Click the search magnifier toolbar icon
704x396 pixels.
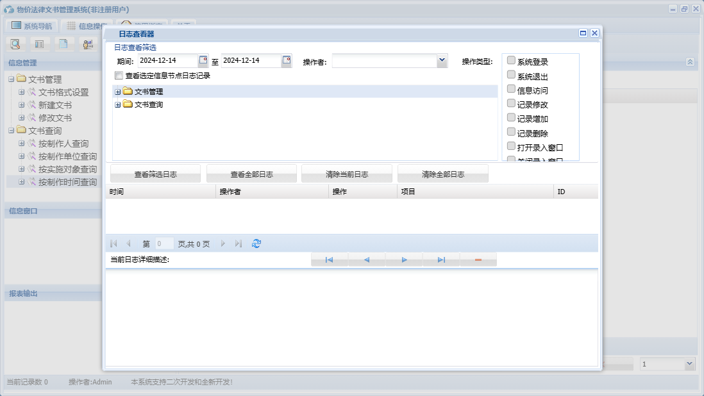pyautogui.click(x=15, y=44)
